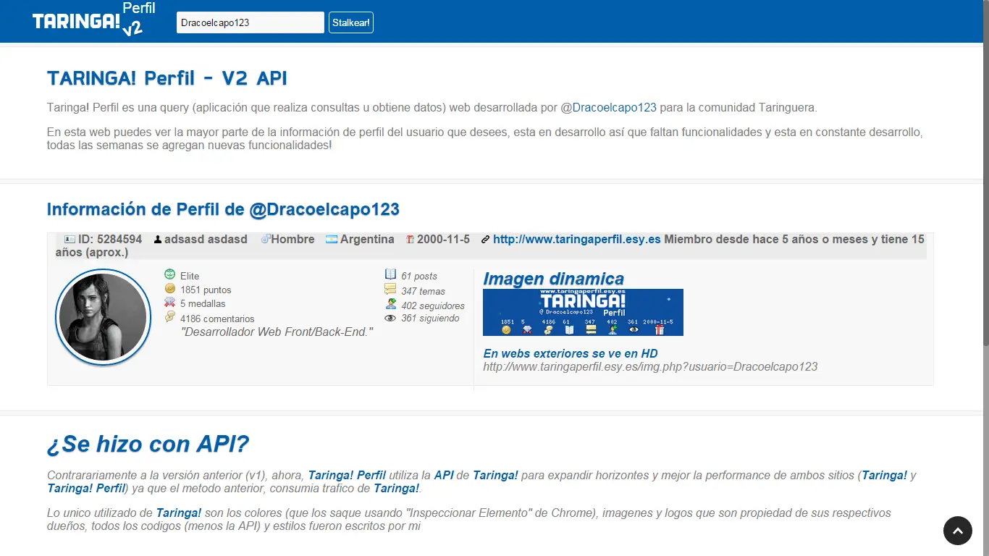Click the person icon before adsasd asdasd
This screenshot has height=556, width=989.
click(x=158, y=240)
